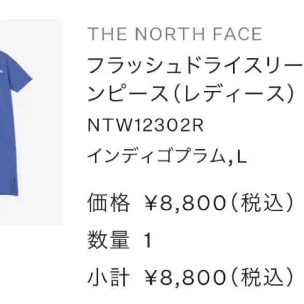
Task: Click THE NORTH FACE brand name
Action: pyautogui.click(x=175, y=34)
